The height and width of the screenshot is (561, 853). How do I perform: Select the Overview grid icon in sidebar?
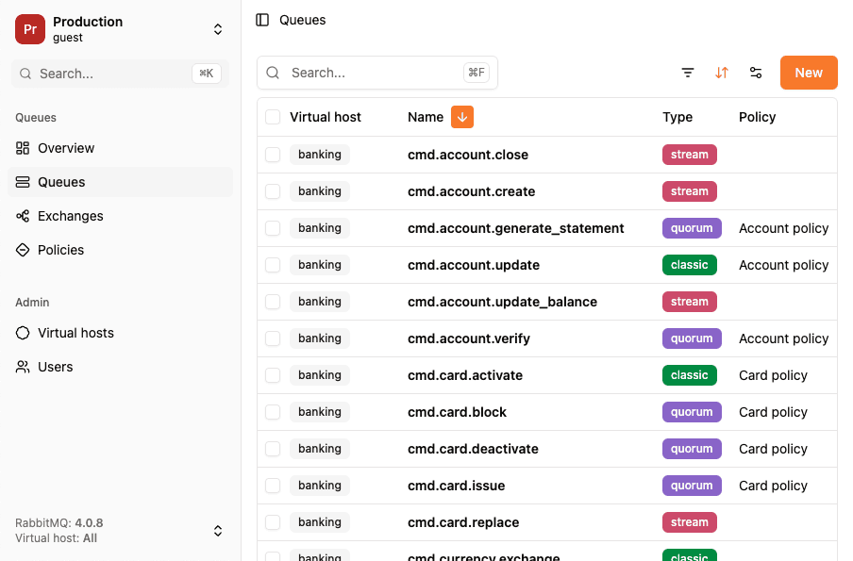pos(21,148)
